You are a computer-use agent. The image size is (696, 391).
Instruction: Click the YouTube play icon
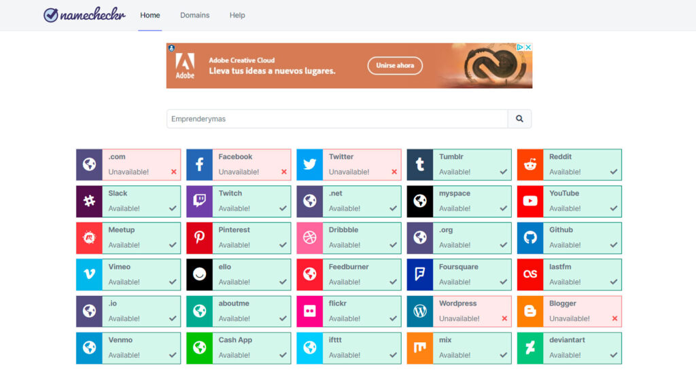tap(530, 202)
